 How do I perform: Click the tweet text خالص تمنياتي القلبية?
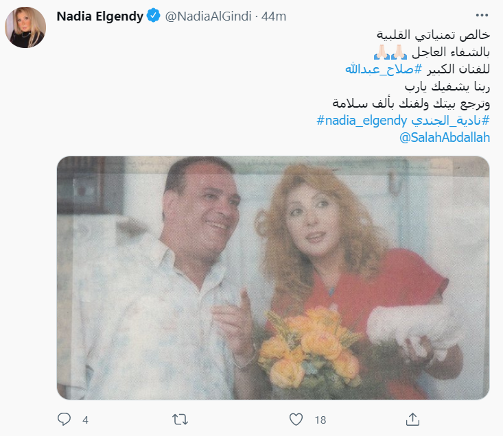point(433,34)
